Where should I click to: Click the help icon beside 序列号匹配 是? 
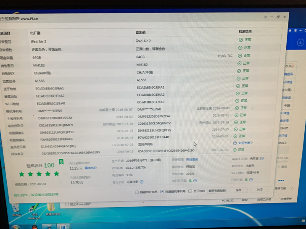(195, 181)
